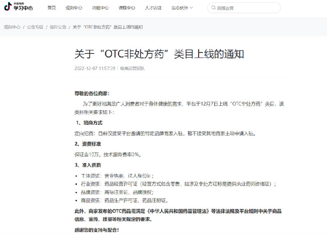This screenshot has height=235, width=327.
Task: Click the 规则中心 breadcrumb link
Action: pos(12,27)
